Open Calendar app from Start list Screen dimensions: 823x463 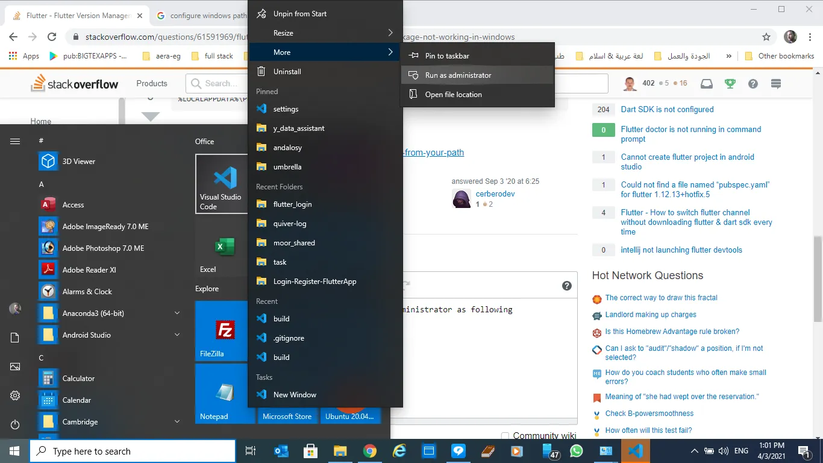(x=108, y=400)
